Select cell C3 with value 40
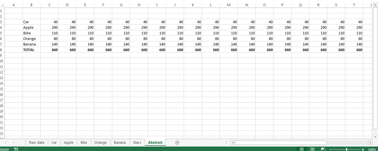This screenshot has width=378, height=151. pyautogui.click(x=49, y=22)
